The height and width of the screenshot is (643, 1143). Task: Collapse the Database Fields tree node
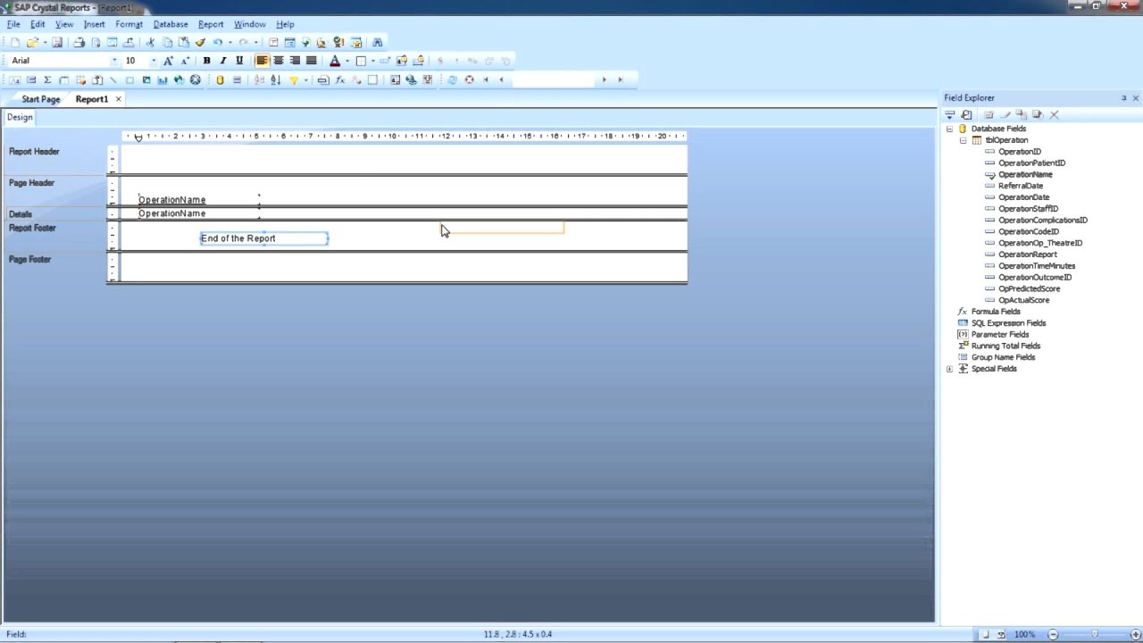tap(949, 129)
